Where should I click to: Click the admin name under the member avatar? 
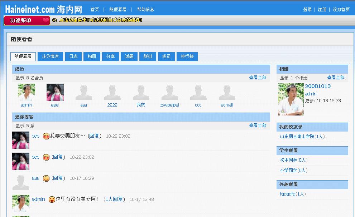point(26,105)
